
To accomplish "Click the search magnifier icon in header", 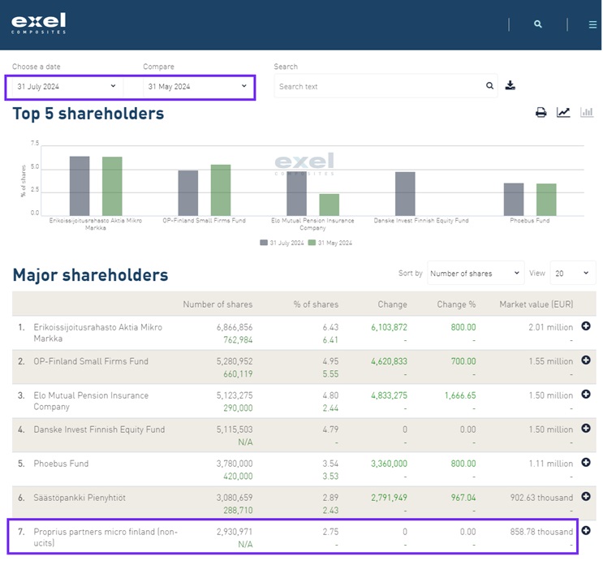I will (x=537, y=24).
